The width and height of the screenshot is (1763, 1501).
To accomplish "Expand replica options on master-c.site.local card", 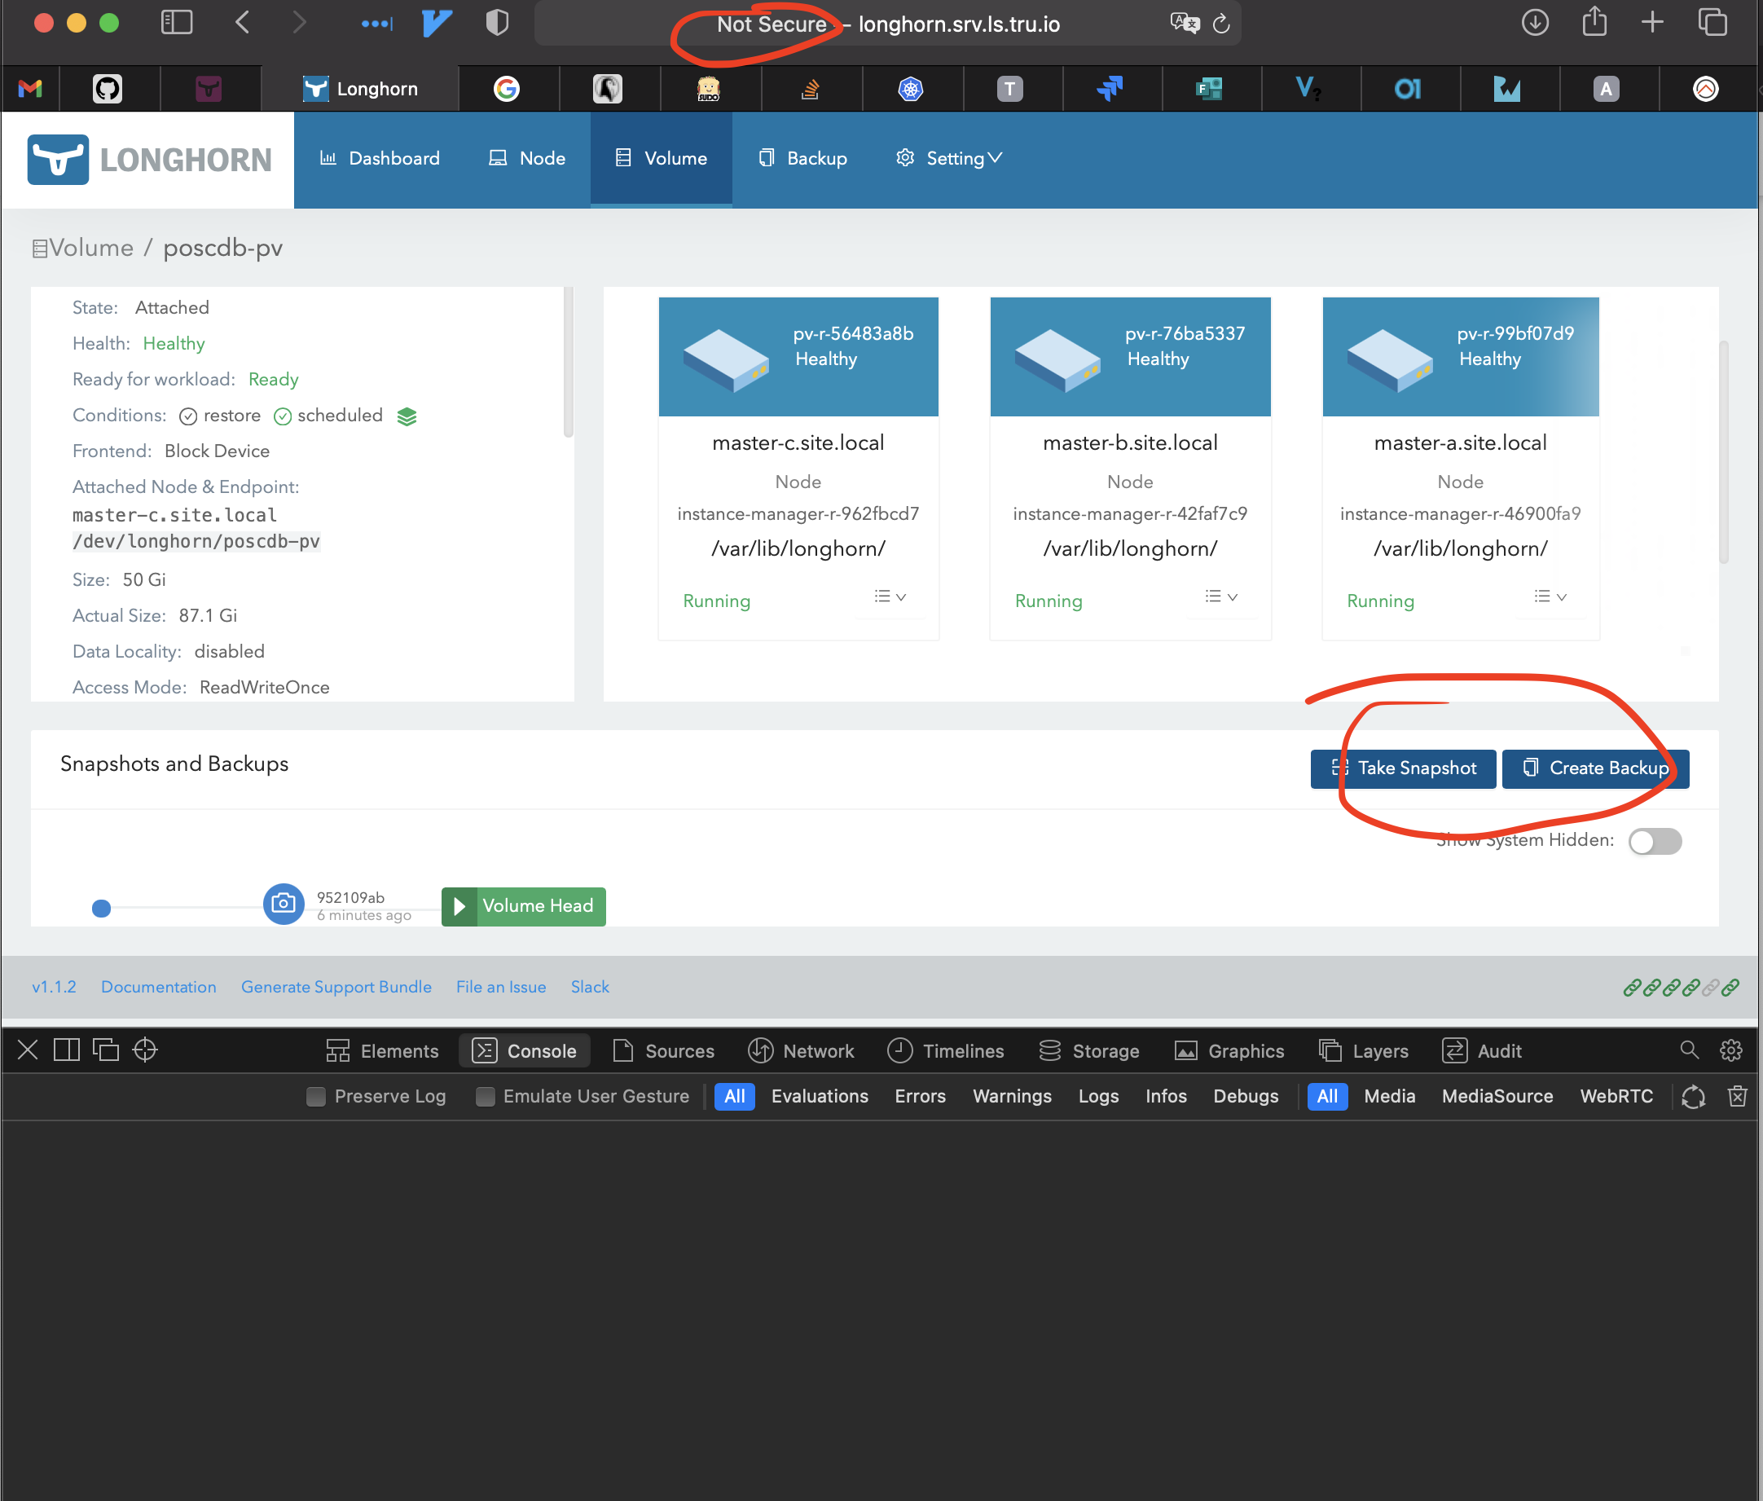I will (x=888, y=596).
